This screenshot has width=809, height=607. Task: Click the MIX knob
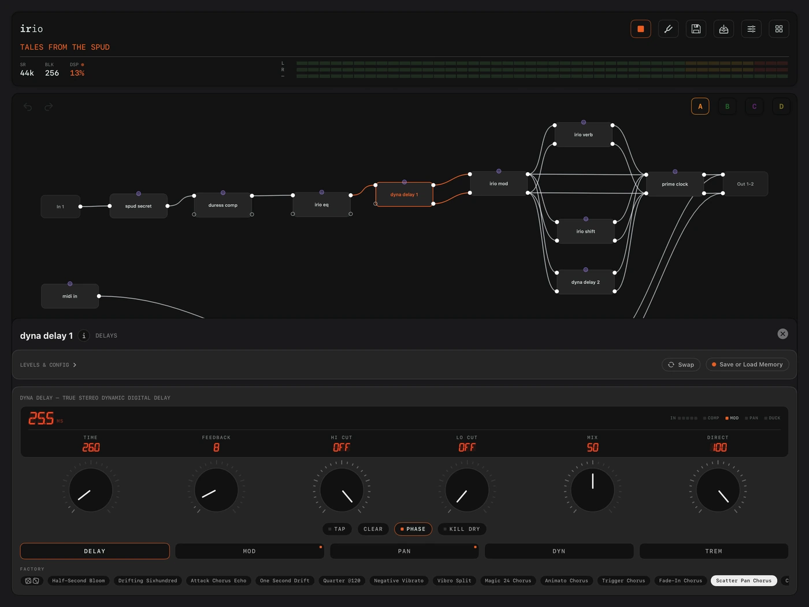click(592, 490)
